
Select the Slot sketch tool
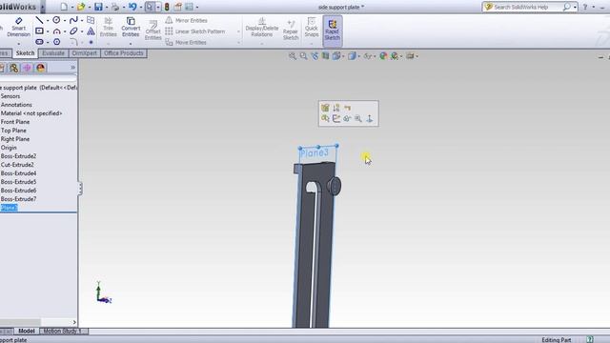[x=40, y=42]
